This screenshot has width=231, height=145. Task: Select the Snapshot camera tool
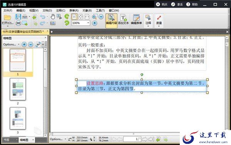[53, 23]
